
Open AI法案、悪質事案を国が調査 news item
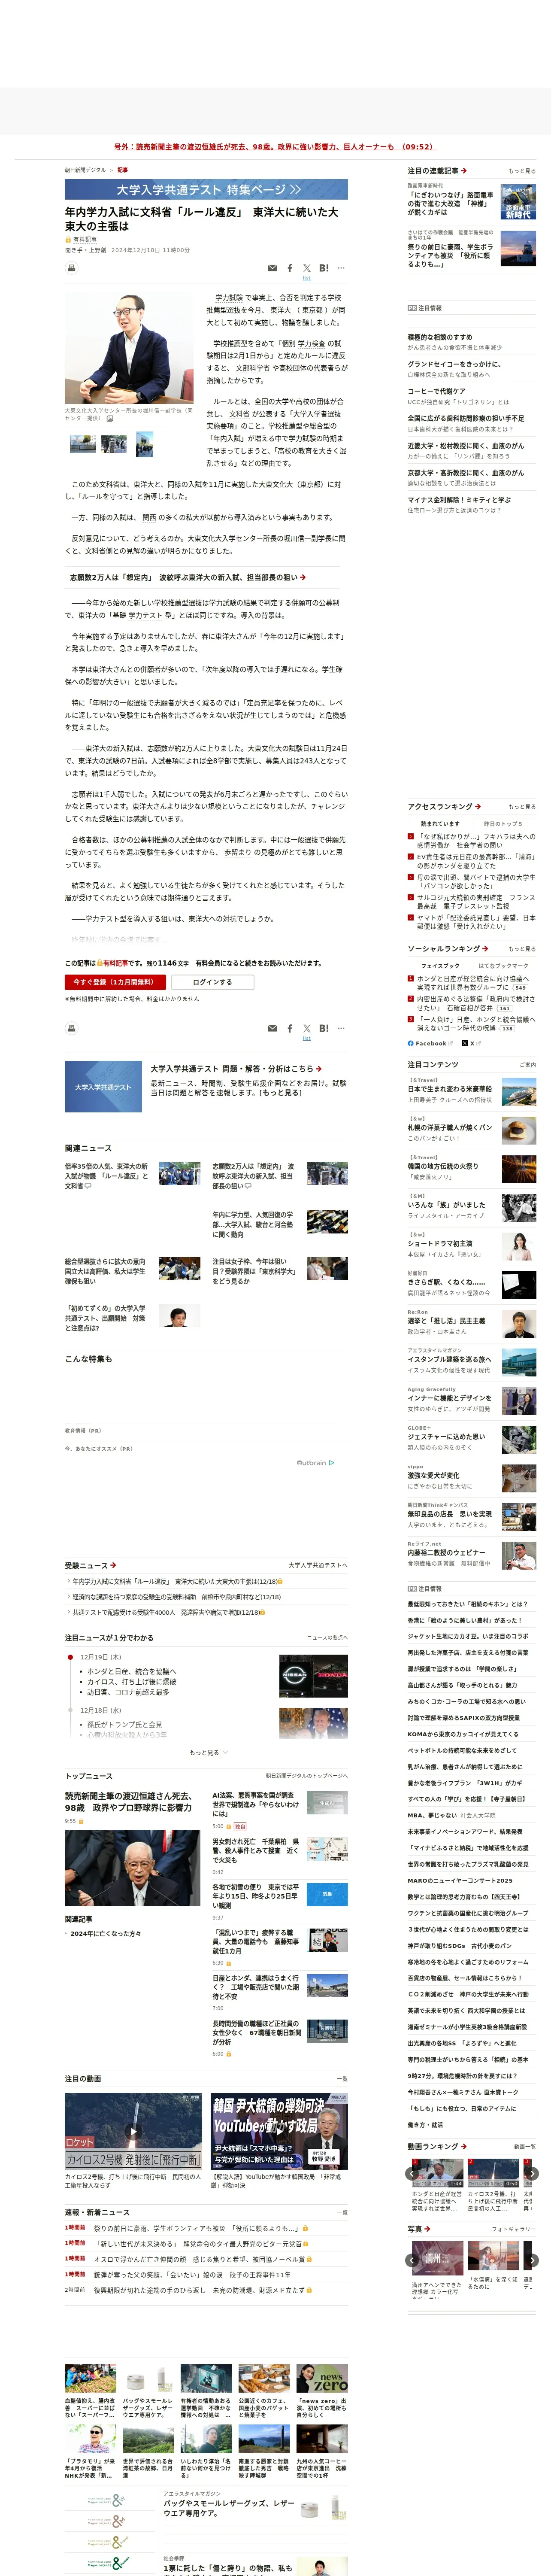point(256,1804)
